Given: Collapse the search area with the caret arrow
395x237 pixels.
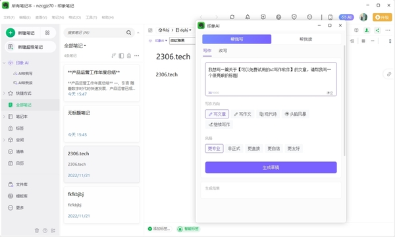Looking at the screenshot, I should [x=138, y=33].
